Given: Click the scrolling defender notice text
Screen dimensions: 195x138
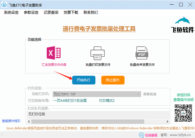Looking at the screenshot, I should coord(101,128).
